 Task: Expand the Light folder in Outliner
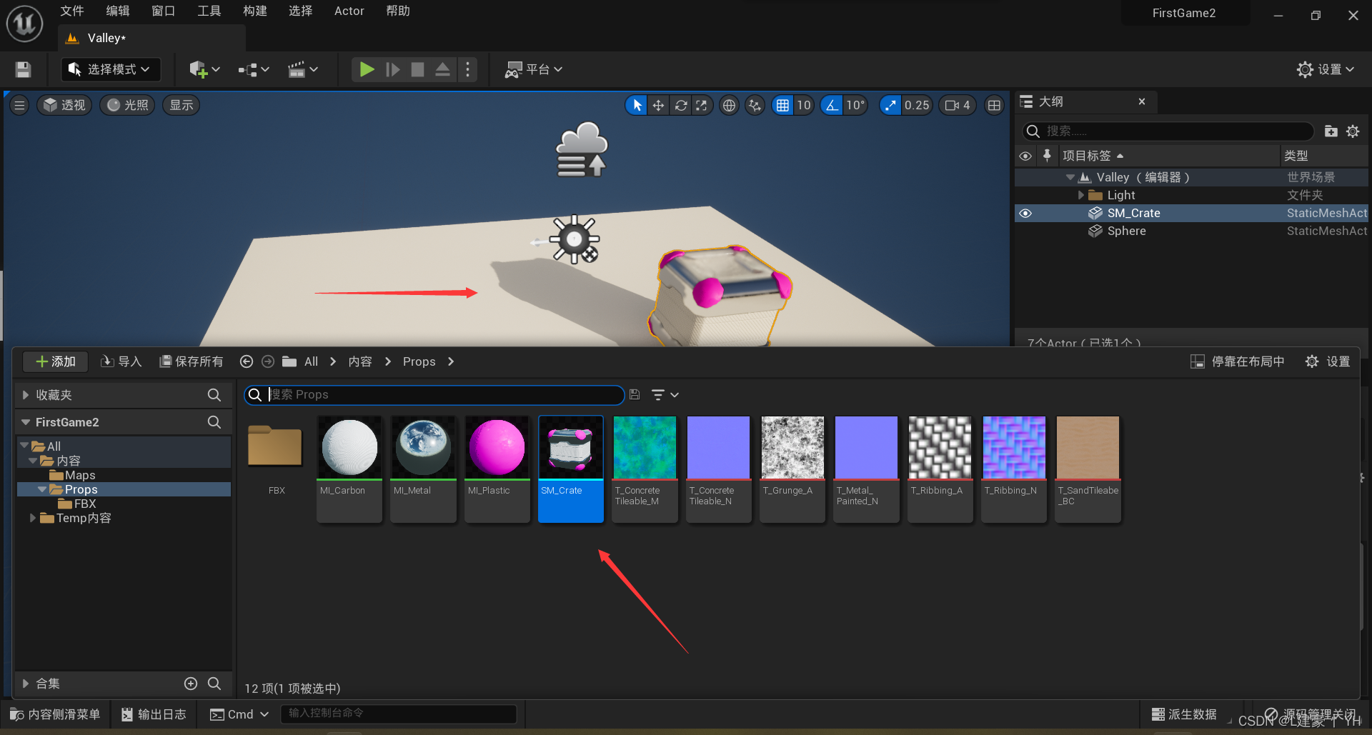1080,195
